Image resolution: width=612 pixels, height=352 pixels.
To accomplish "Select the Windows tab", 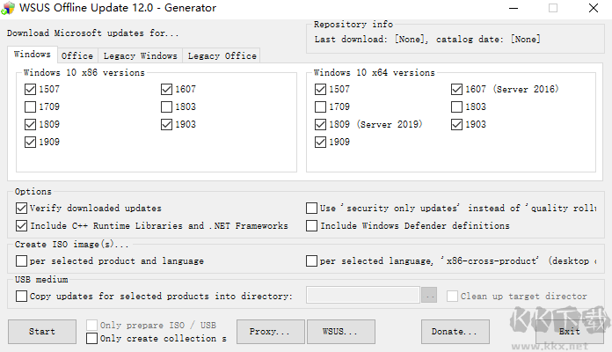I will 33,55.
